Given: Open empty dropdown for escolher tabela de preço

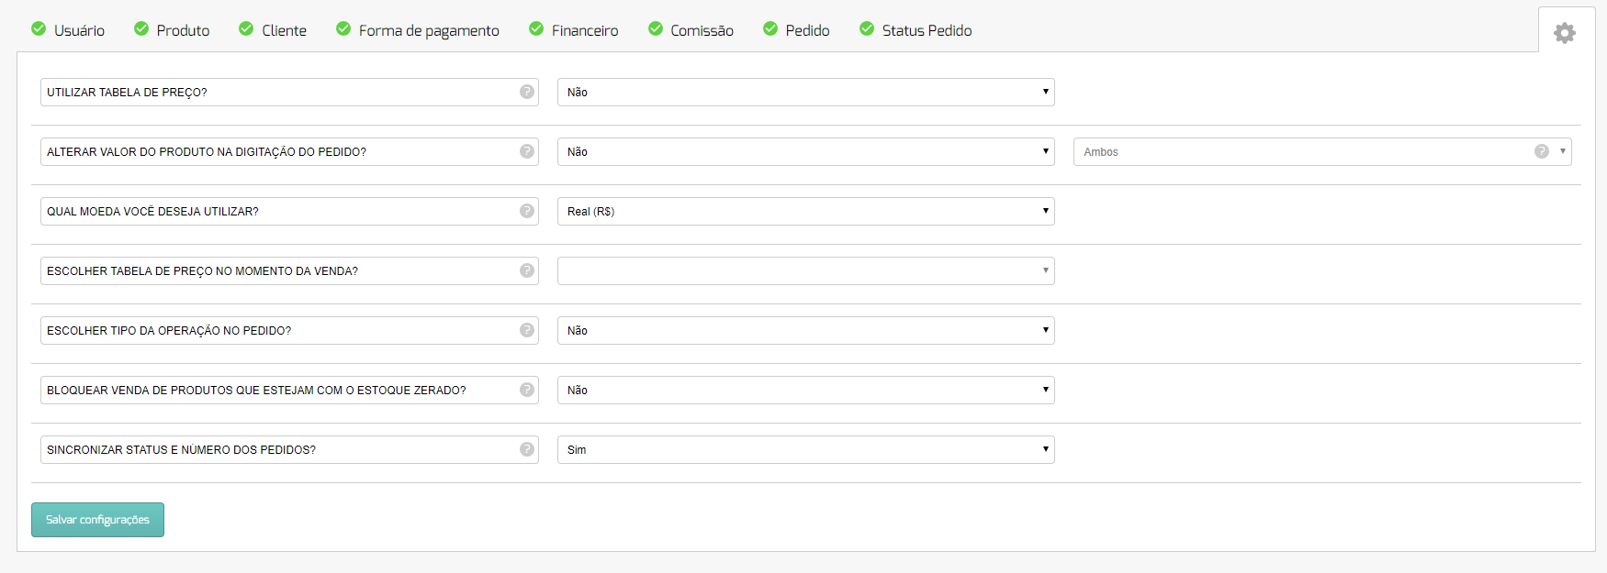Looking at the screenshot, I should point(805,270).
